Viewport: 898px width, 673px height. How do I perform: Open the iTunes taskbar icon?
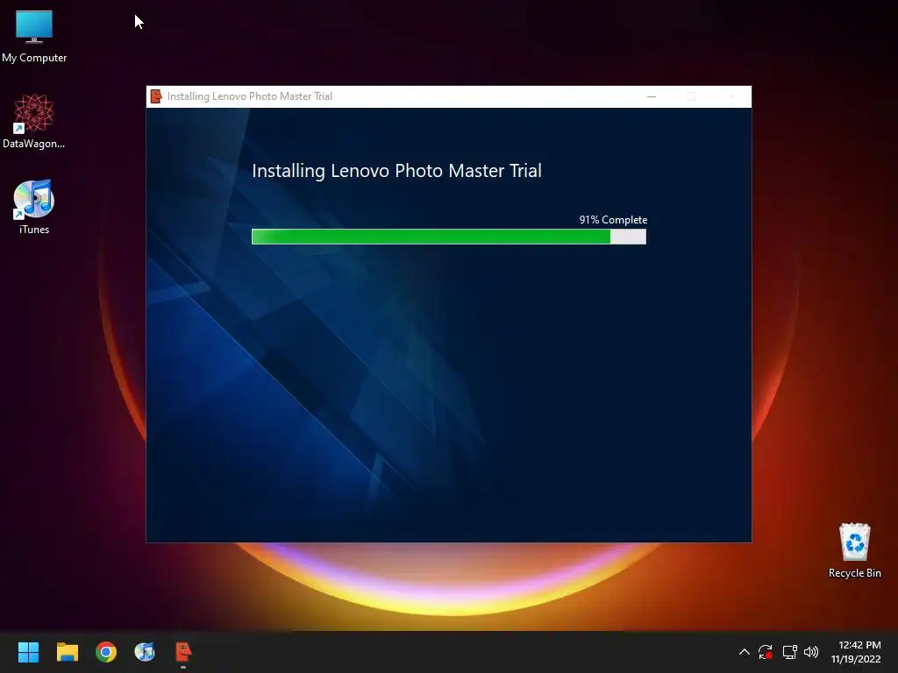(145, 652)
